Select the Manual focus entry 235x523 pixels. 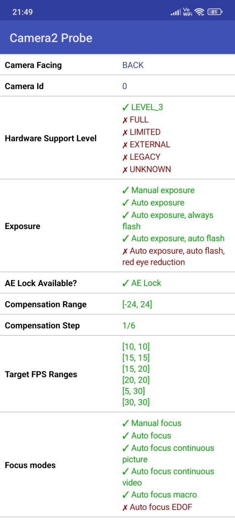(x=152, y=423)
